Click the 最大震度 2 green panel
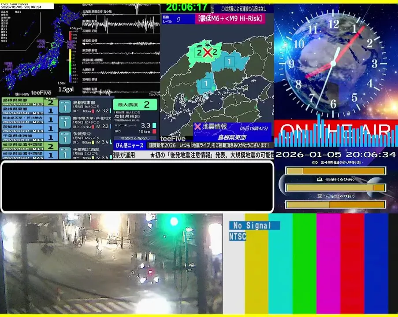This screenshot has width=398, height=317. coord(135,104)
